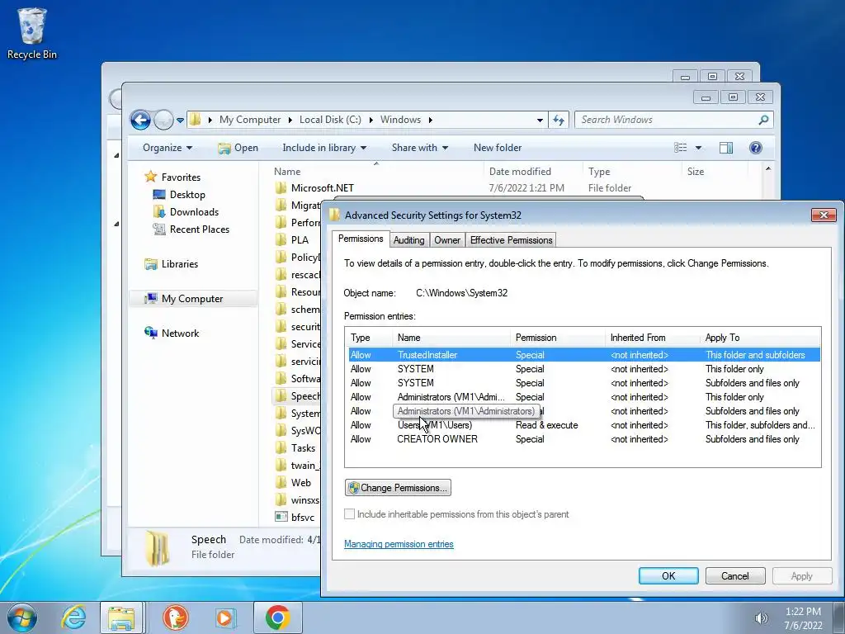Open Include in library dropdown
Screen dimensions: 845x634
coord(323,148)
